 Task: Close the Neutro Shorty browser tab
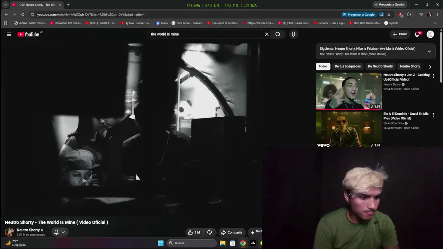[60, 5]
